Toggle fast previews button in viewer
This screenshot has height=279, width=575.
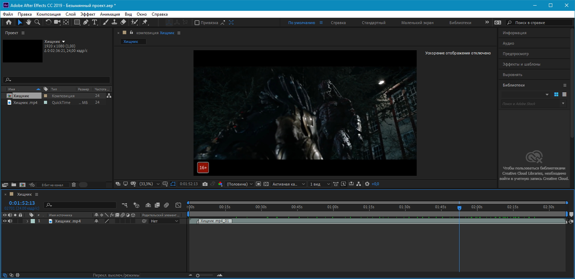[343, 184]
